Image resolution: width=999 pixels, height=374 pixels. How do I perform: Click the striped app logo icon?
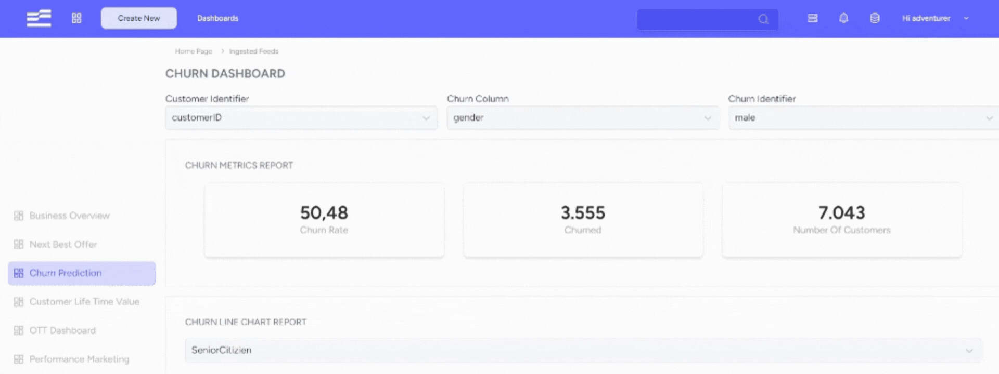point(39,18)
